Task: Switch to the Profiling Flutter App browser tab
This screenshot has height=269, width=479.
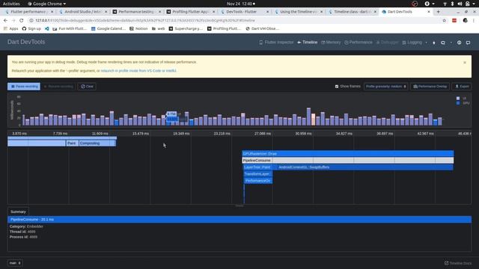Action: (x=191, y=12)
